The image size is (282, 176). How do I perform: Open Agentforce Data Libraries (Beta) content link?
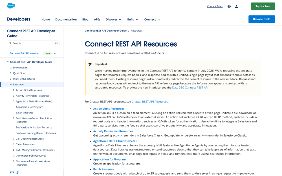click(x=115, y=141)
